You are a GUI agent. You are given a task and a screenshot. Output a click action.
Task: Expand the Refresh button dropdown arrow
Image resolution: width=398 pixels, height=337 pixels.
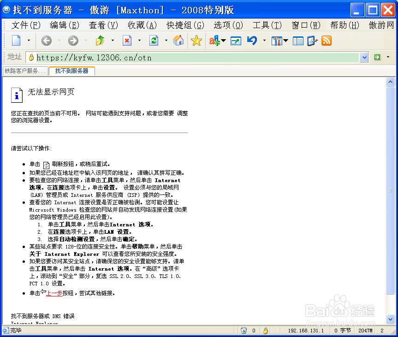point(166,41)
